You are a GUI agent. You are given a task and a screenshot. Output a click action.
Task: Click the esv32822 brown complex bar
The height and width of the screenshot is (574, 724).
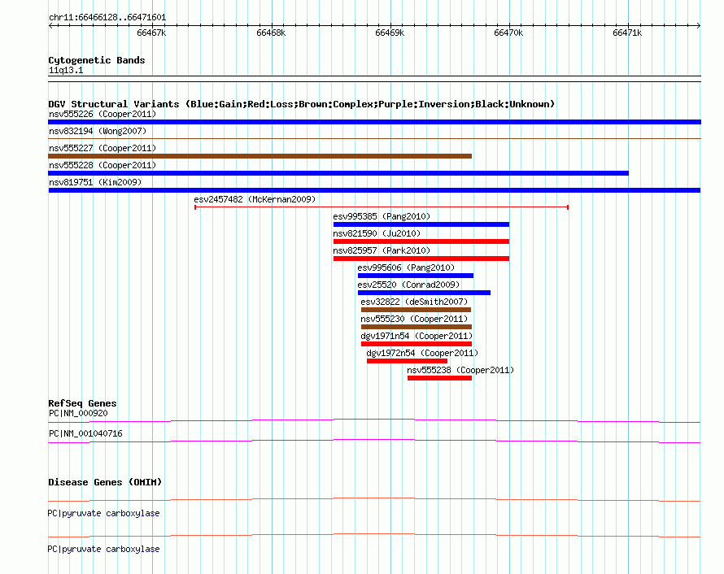(x=416, y=310)
